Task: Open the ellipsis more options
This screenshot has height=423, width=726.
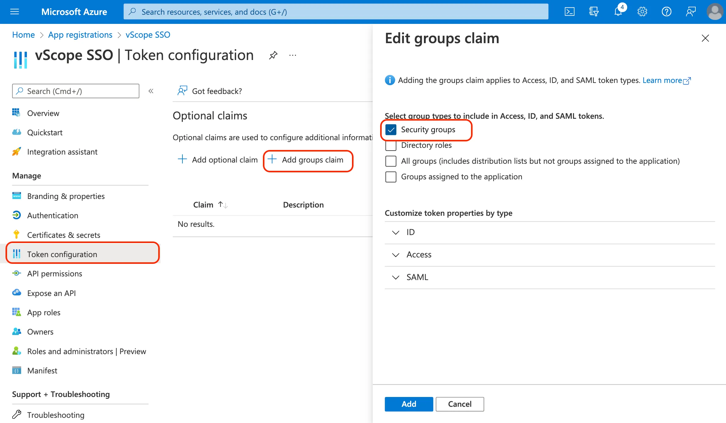Action: tap(293, 55)
